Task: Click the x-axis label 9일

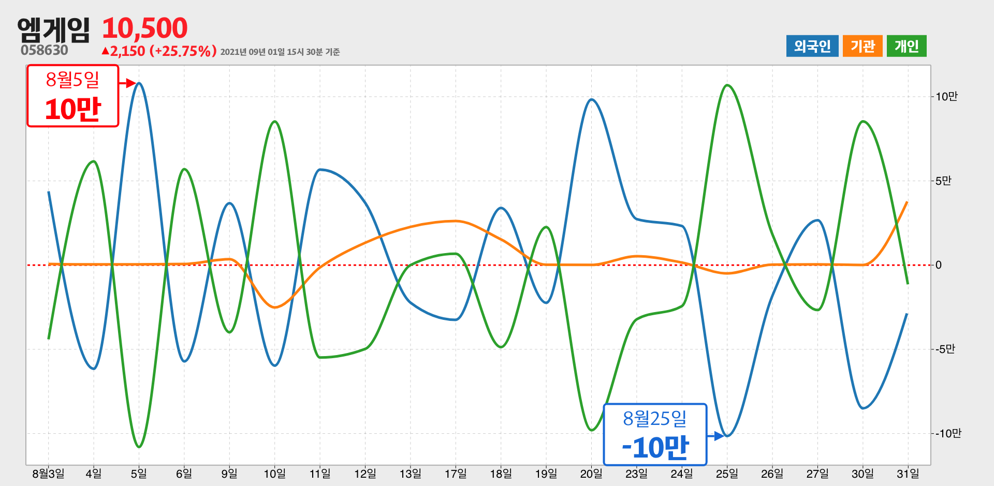Action: click(229, 474)
